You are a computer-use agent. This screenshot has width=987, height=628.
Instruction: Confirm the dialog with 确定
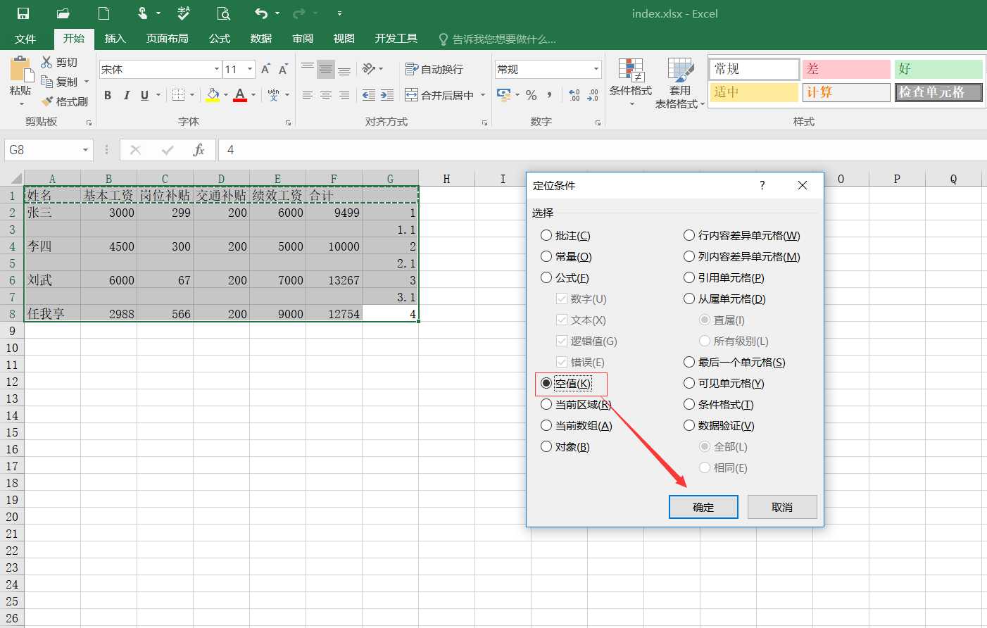point(703,507)
